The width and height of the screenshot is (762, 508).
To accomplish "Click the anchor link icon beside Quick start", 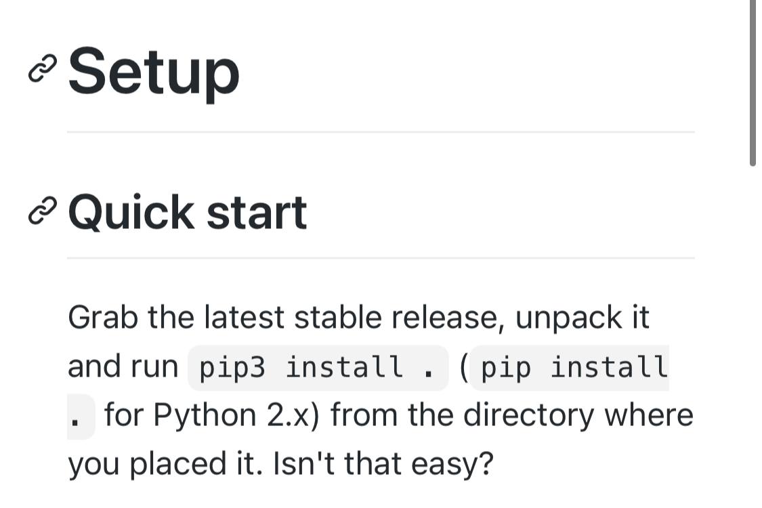I will click(x=42, y=211).
